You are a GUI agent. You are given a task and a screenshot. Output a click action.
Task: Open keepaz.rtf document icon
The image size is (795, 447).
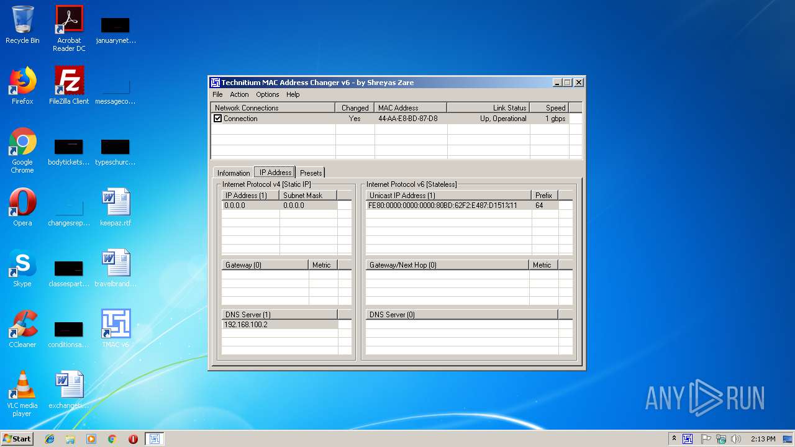click(116, 207)
